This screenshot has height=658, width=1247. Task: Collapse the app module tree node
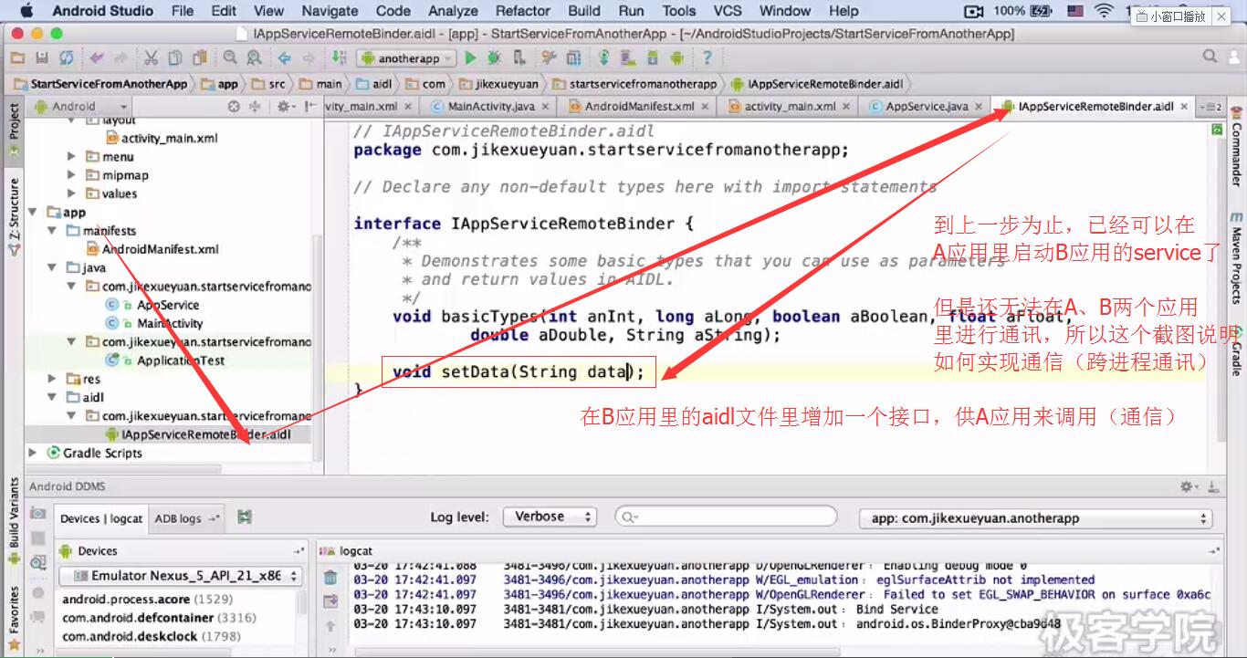35,213
